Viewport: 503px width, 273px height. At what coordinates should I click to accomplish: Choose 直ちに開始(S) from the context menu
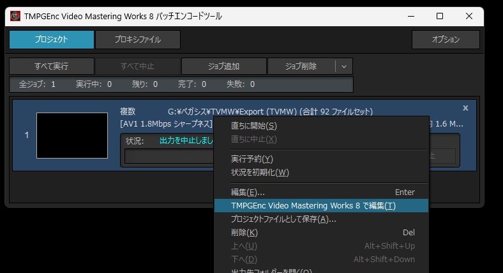point(253,126)
